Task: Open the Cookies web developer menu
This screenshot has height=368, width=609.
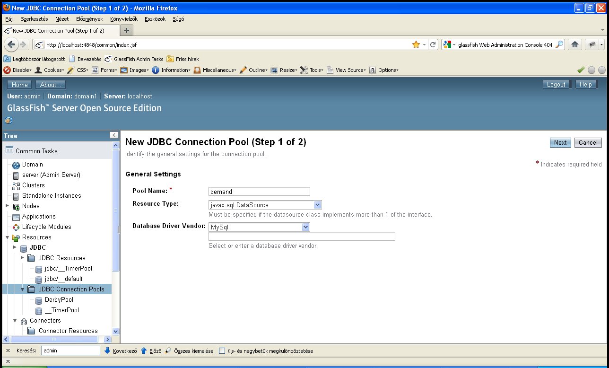Action: [50, 70]
